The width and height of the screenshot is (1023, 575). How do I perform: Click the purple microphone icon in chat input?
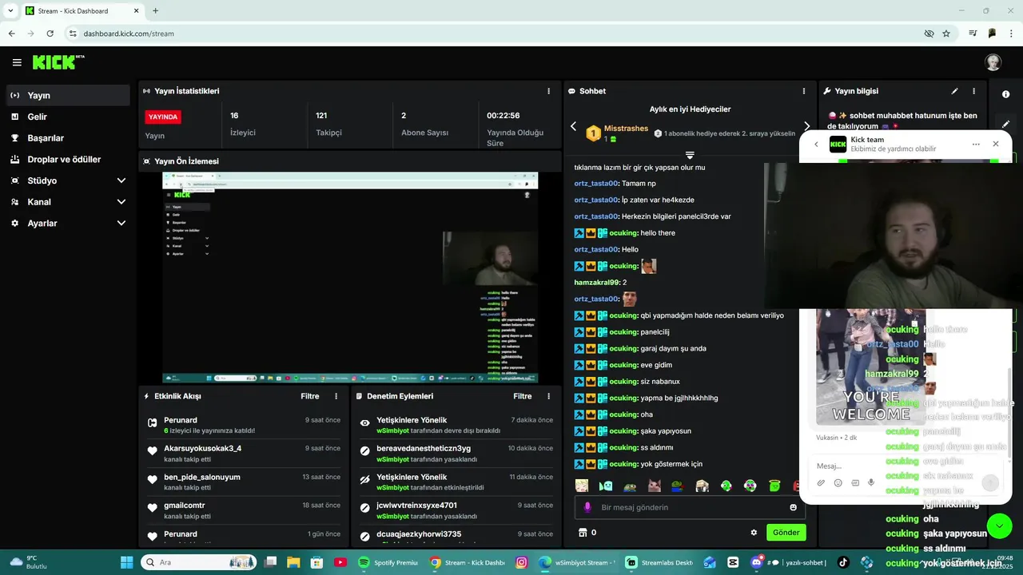tap(587, 507)
